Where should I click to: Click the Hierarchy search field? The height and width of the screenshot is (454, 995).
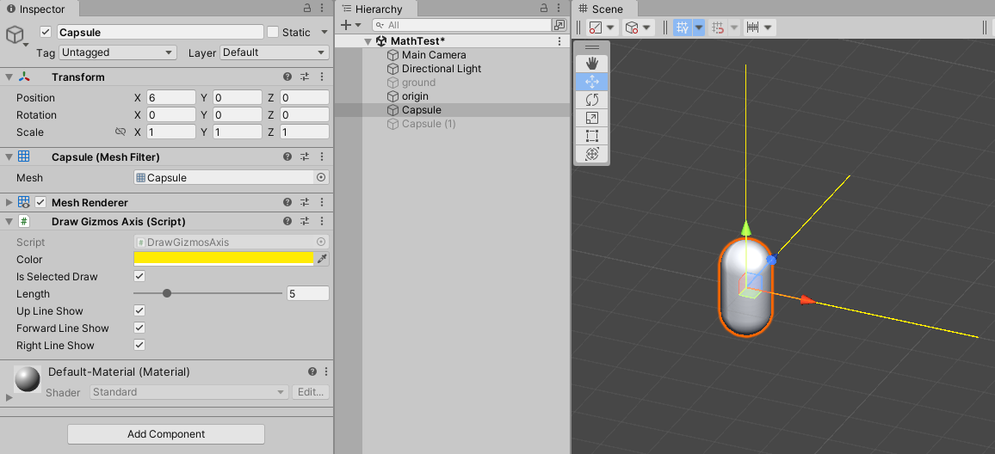pos(462,25)
